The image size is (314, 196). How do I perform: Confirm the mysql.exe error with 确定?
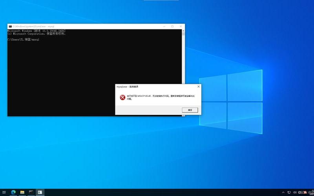click(x=190, y=110)
